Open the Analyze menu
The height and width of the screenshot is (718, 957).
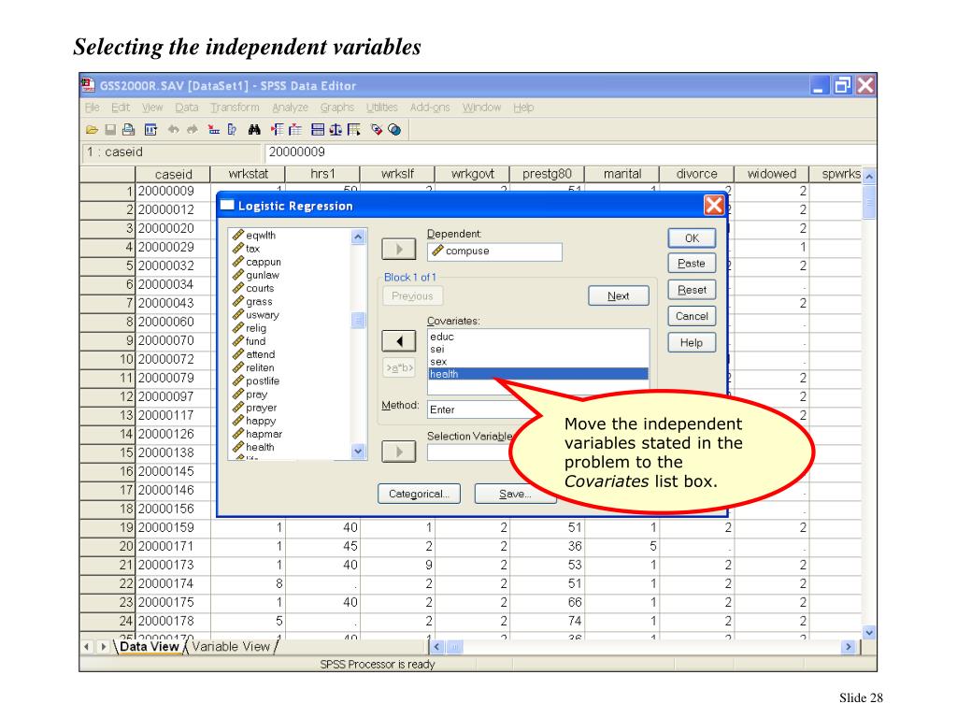290,108
